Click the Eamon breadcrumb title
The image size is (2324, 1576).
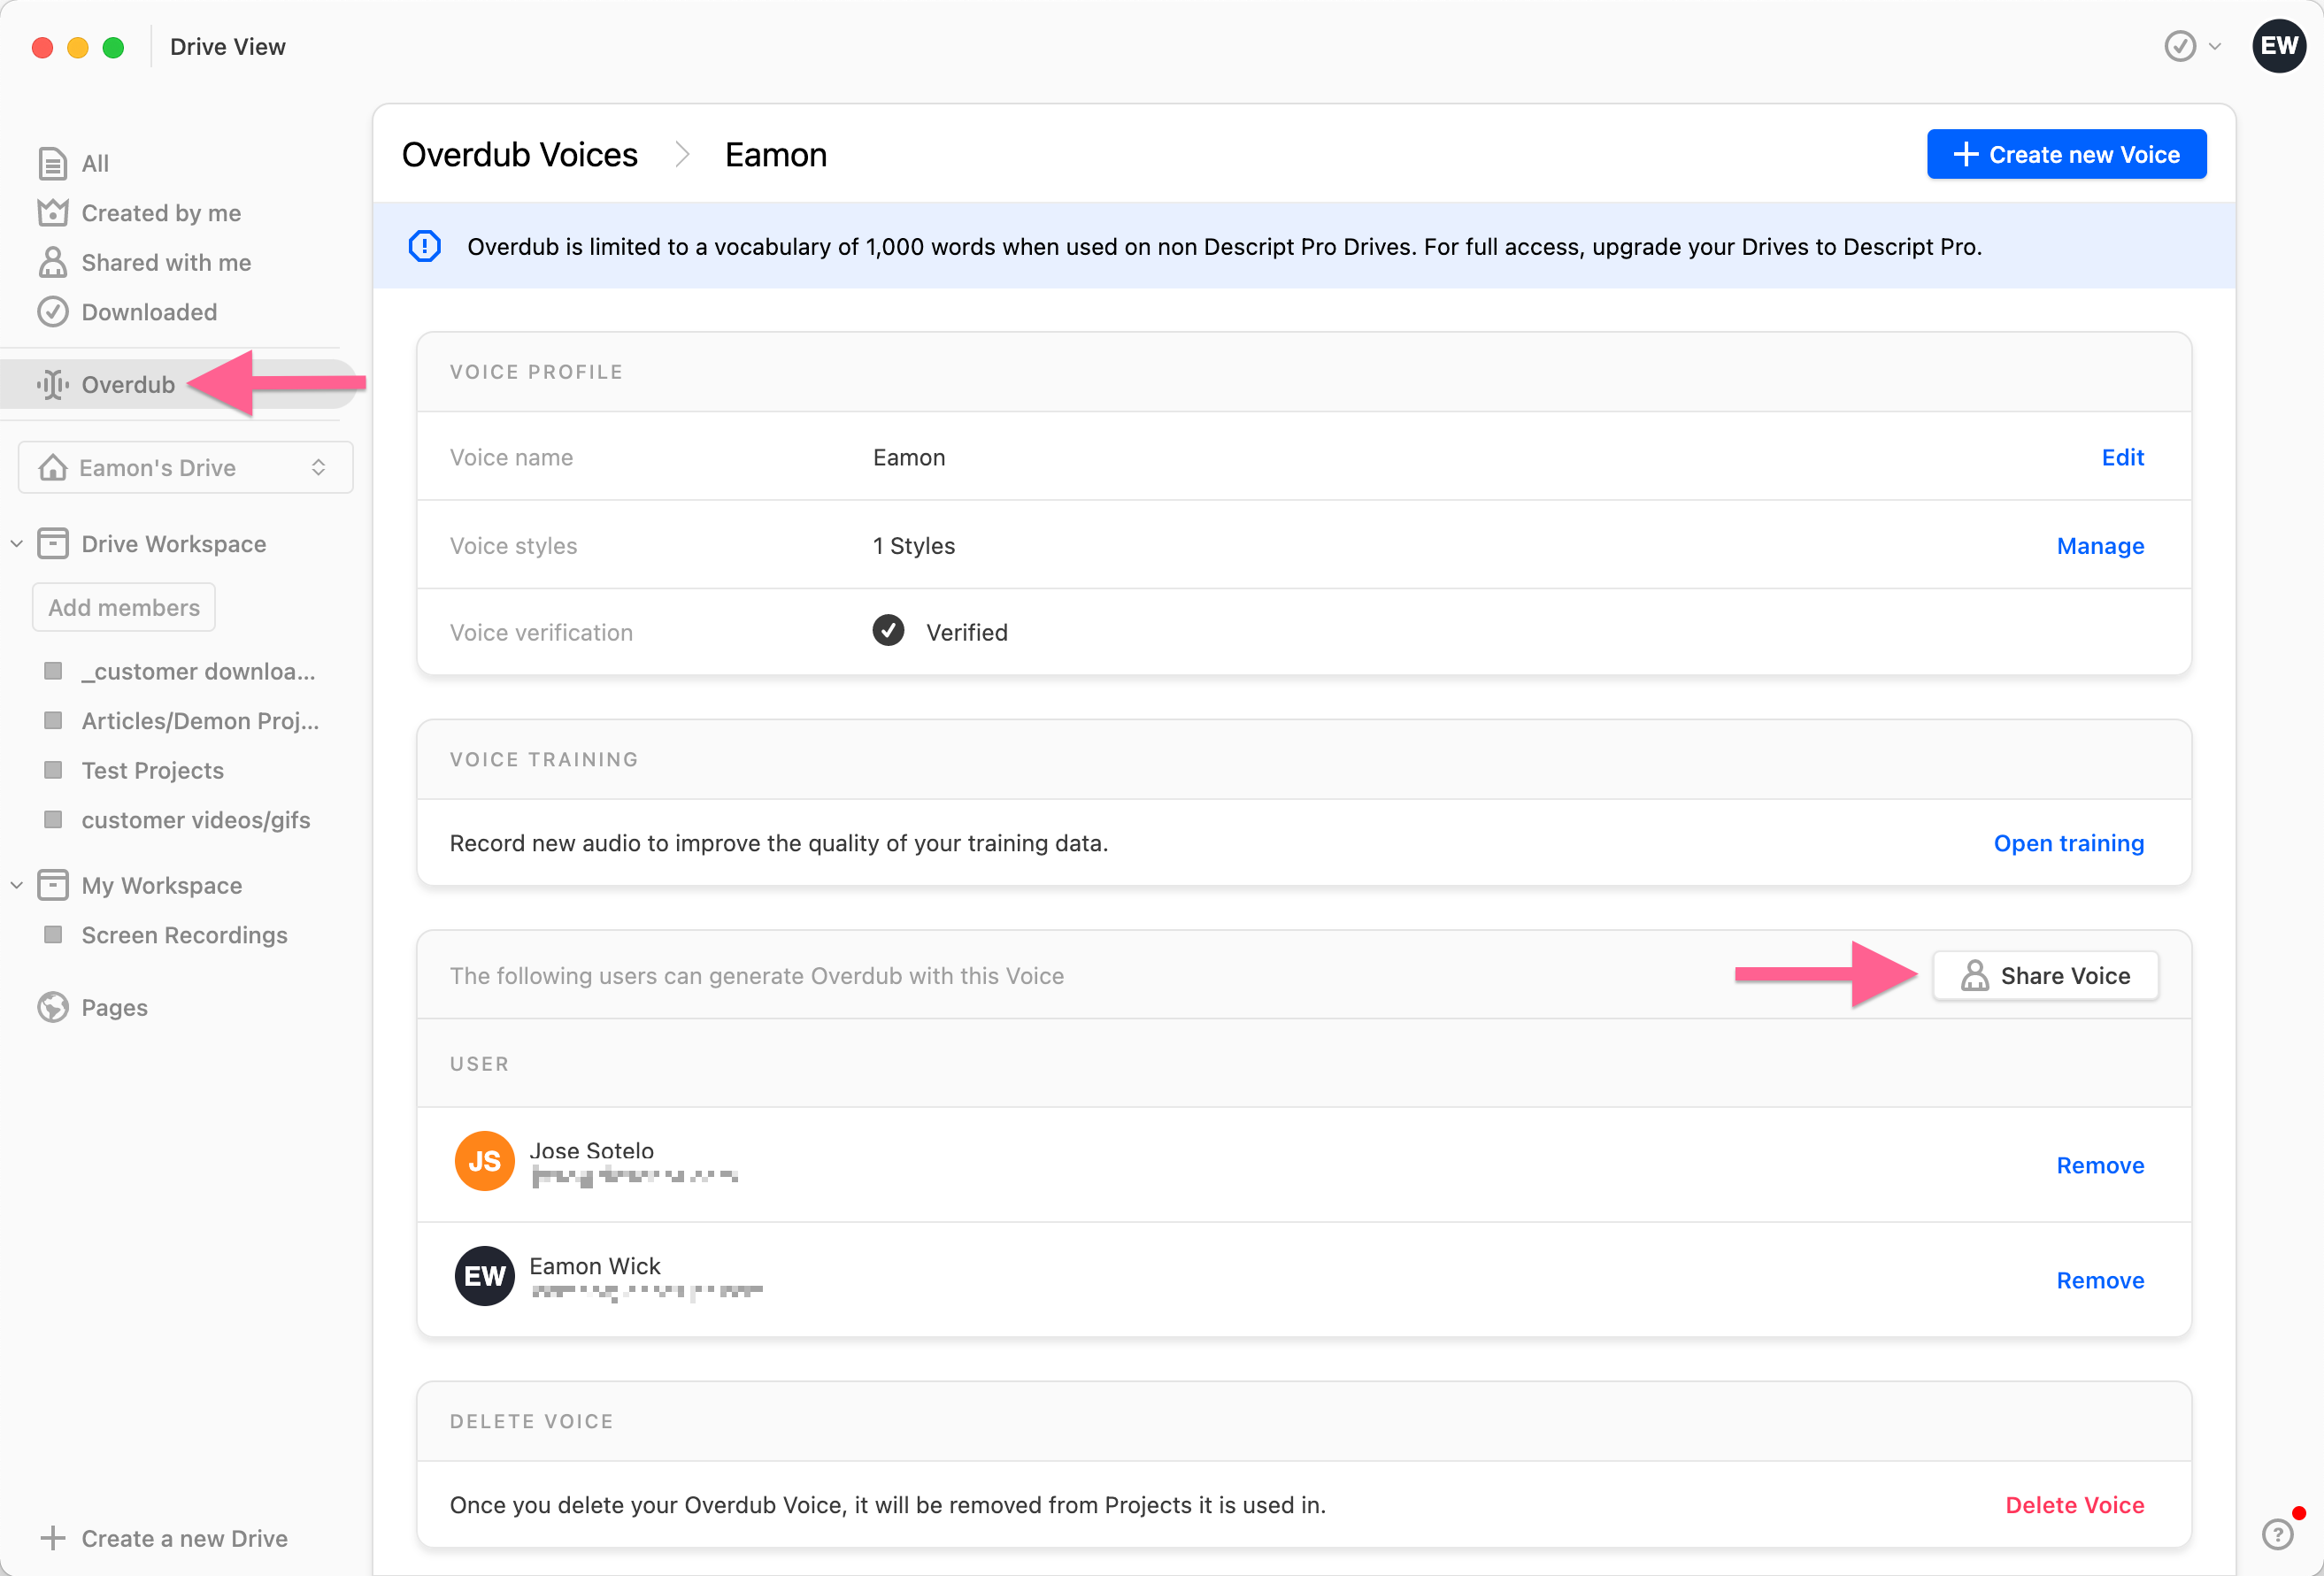coord(775,155)
